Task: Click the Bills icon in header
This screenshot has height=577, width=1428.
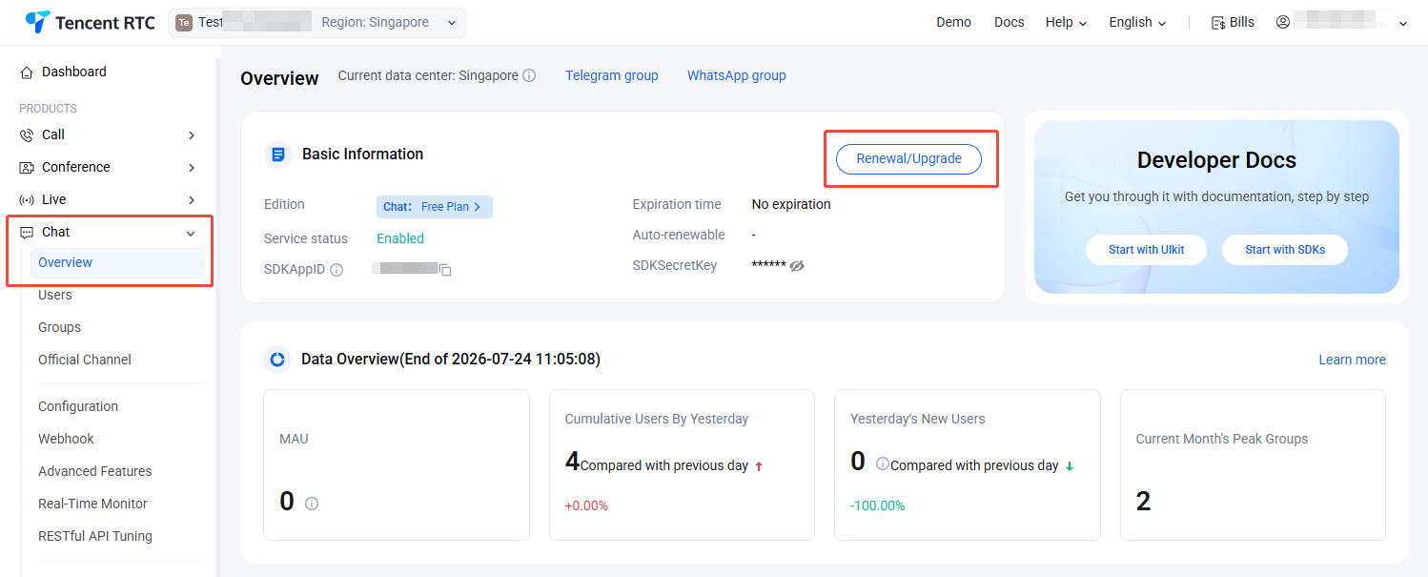Action: tap(1218, 23)
